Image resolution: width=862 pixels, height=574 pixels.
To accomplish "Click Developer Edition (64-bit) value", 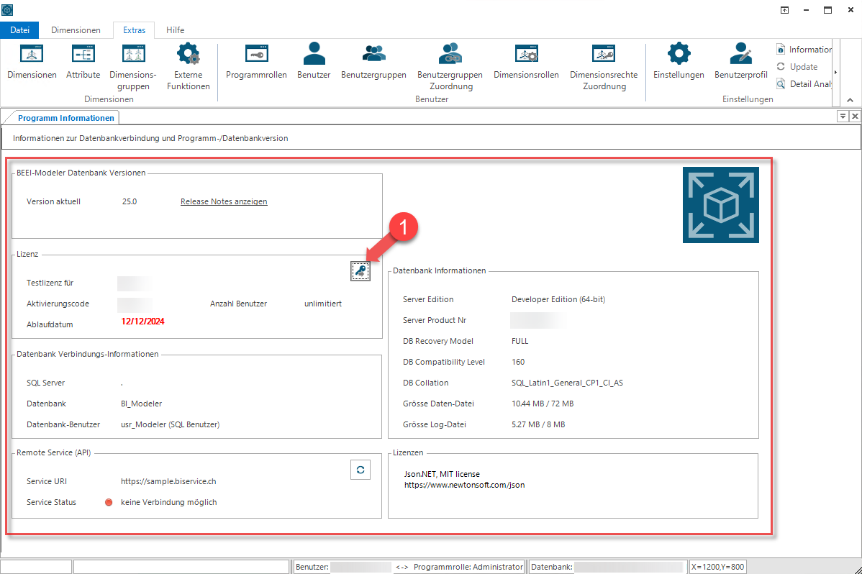I will tap(558, 299).
